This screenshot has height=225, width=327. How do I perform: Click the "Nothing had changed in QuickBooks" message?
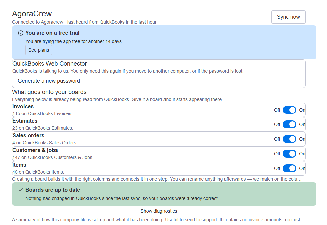(x=122, y=199)
